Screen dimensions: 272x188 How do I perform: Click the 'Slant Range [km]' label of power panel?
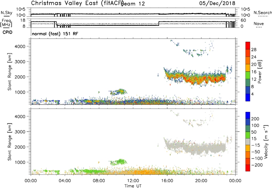point(10,72)
